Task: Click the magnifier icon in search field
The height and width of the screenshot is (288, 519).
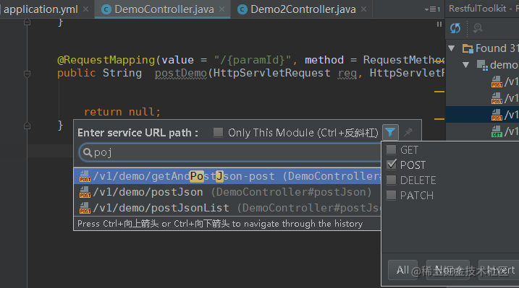Action: pos(87,152)
